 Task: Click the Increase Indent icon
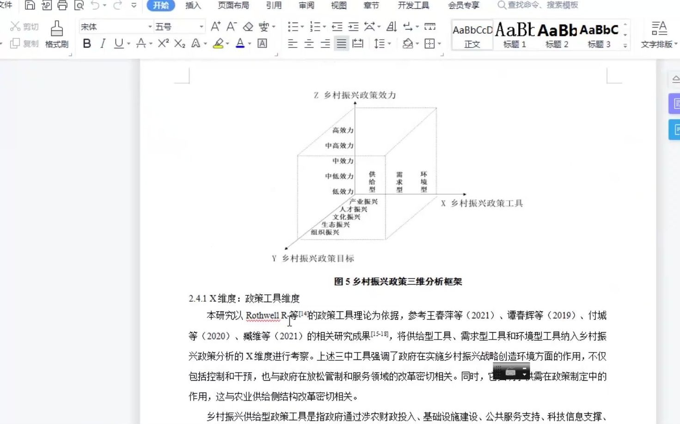(353, 27)
